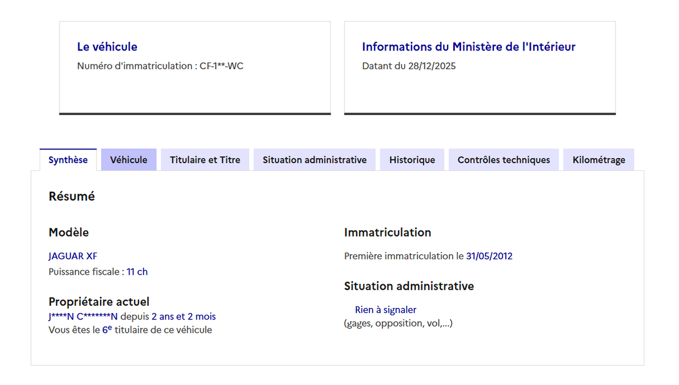
Task: Click the Rien à signaler status text
Action: coord(385,310)
